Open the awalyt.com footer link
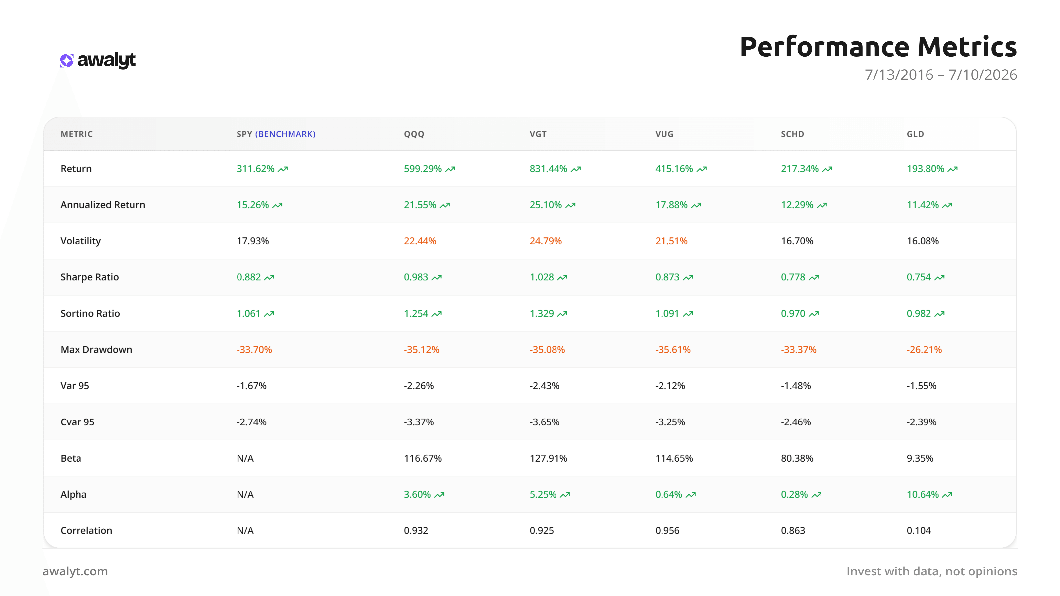 [75, 571]
